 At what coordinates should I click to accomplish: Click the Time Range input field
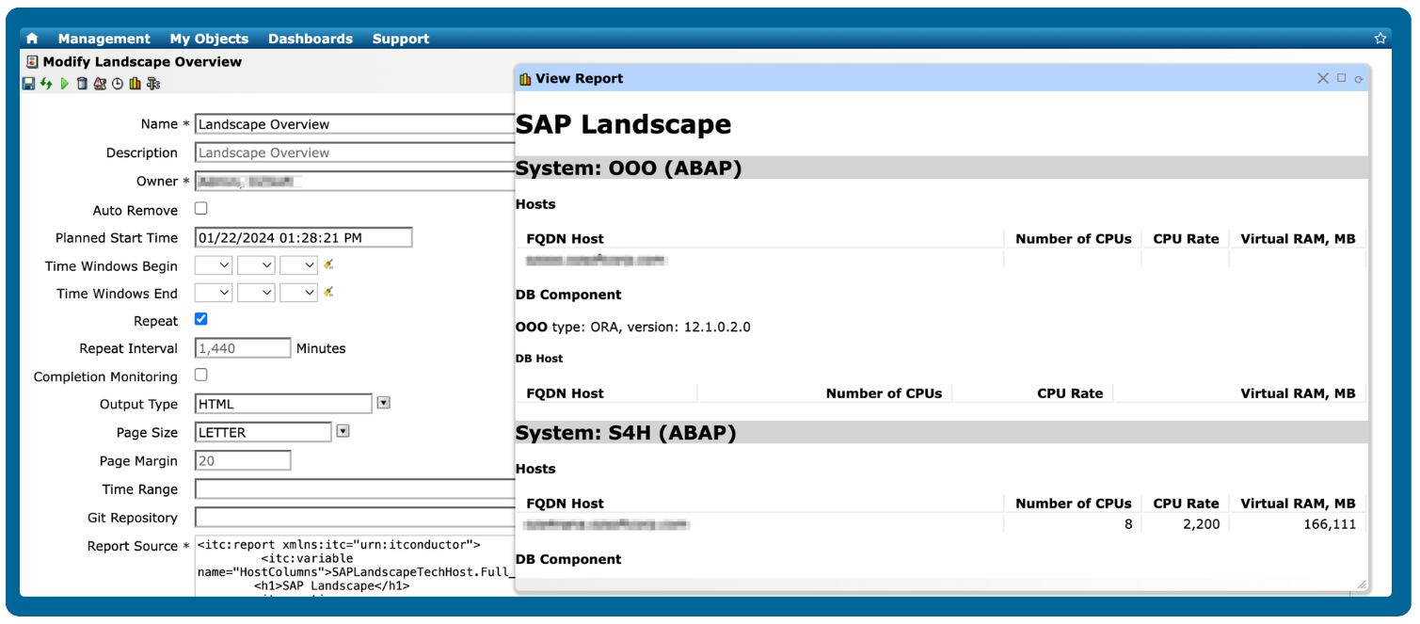355,489
